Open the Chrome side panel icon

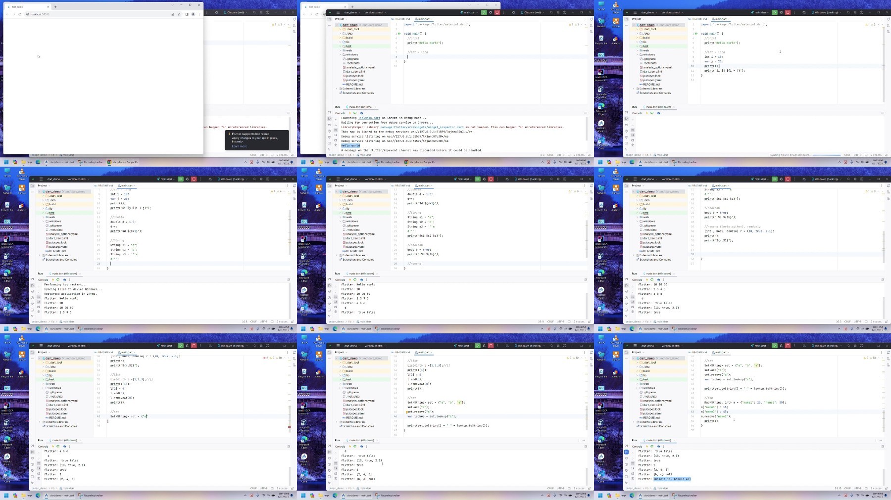pyautogui.click(x=187, y=14)
